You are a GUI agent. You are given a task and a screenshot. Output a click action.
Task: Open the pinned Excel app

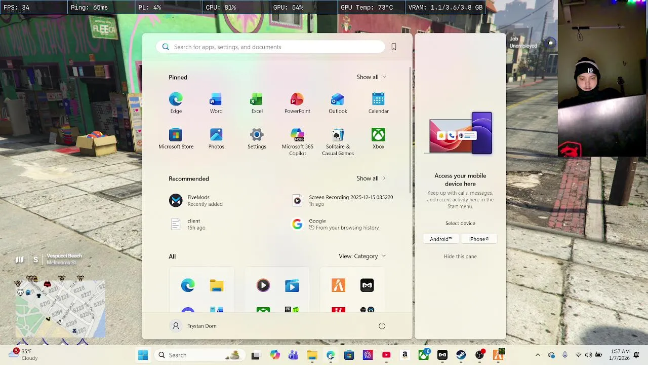(257, 103)
